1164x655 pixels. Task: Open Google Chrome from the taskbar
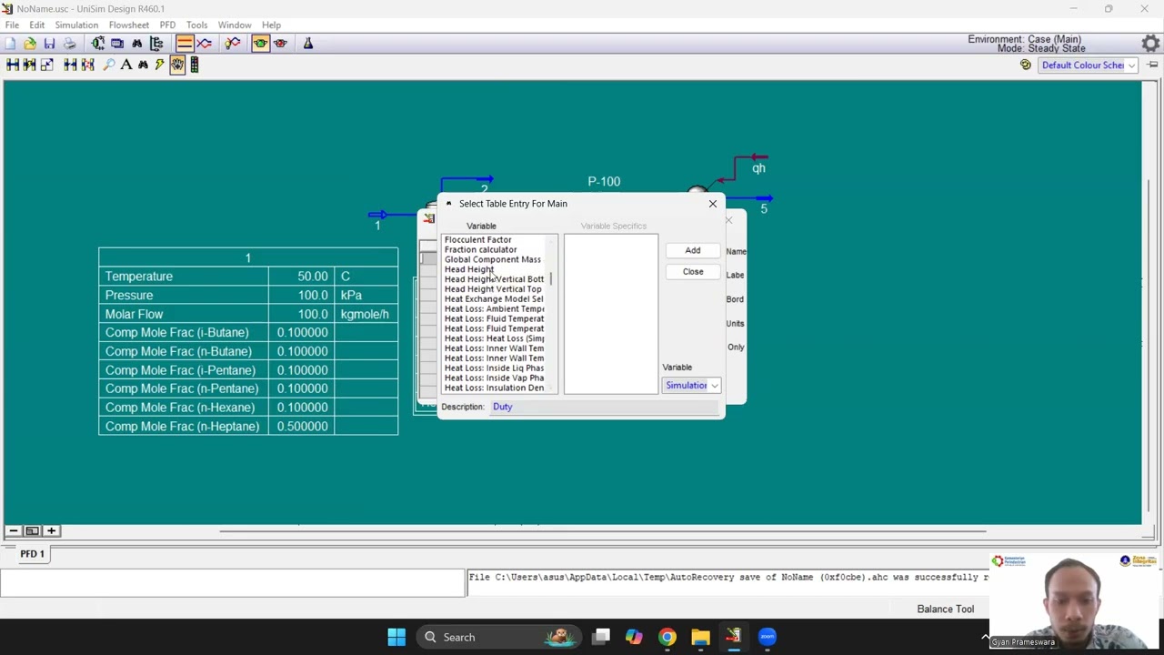[x=667, y=637]
